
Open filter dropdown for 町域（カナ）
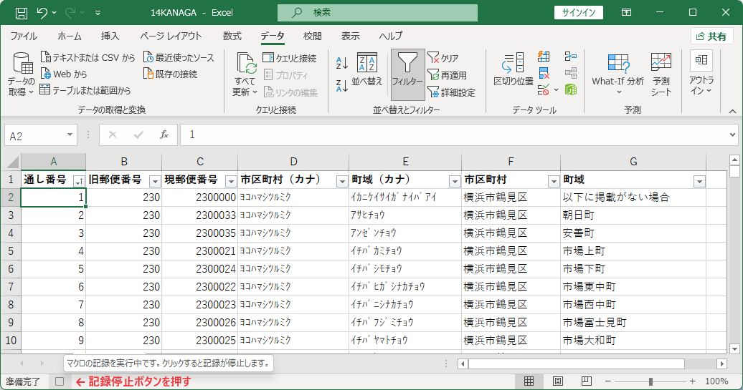coord(455,181)
